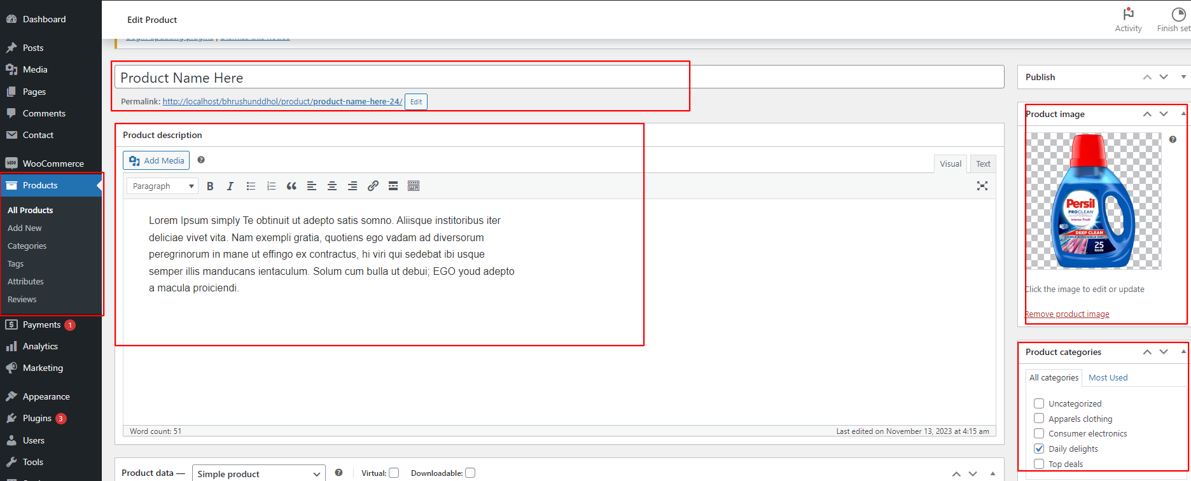Collapse the Publish panel toggle arrow
1191x481 pixels.
1183,77
